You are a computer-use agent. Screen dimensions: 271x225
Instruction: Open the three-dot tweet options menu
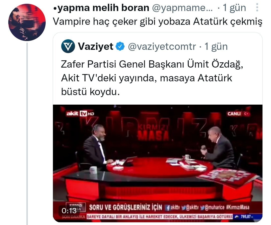click(x=257, y=8)
